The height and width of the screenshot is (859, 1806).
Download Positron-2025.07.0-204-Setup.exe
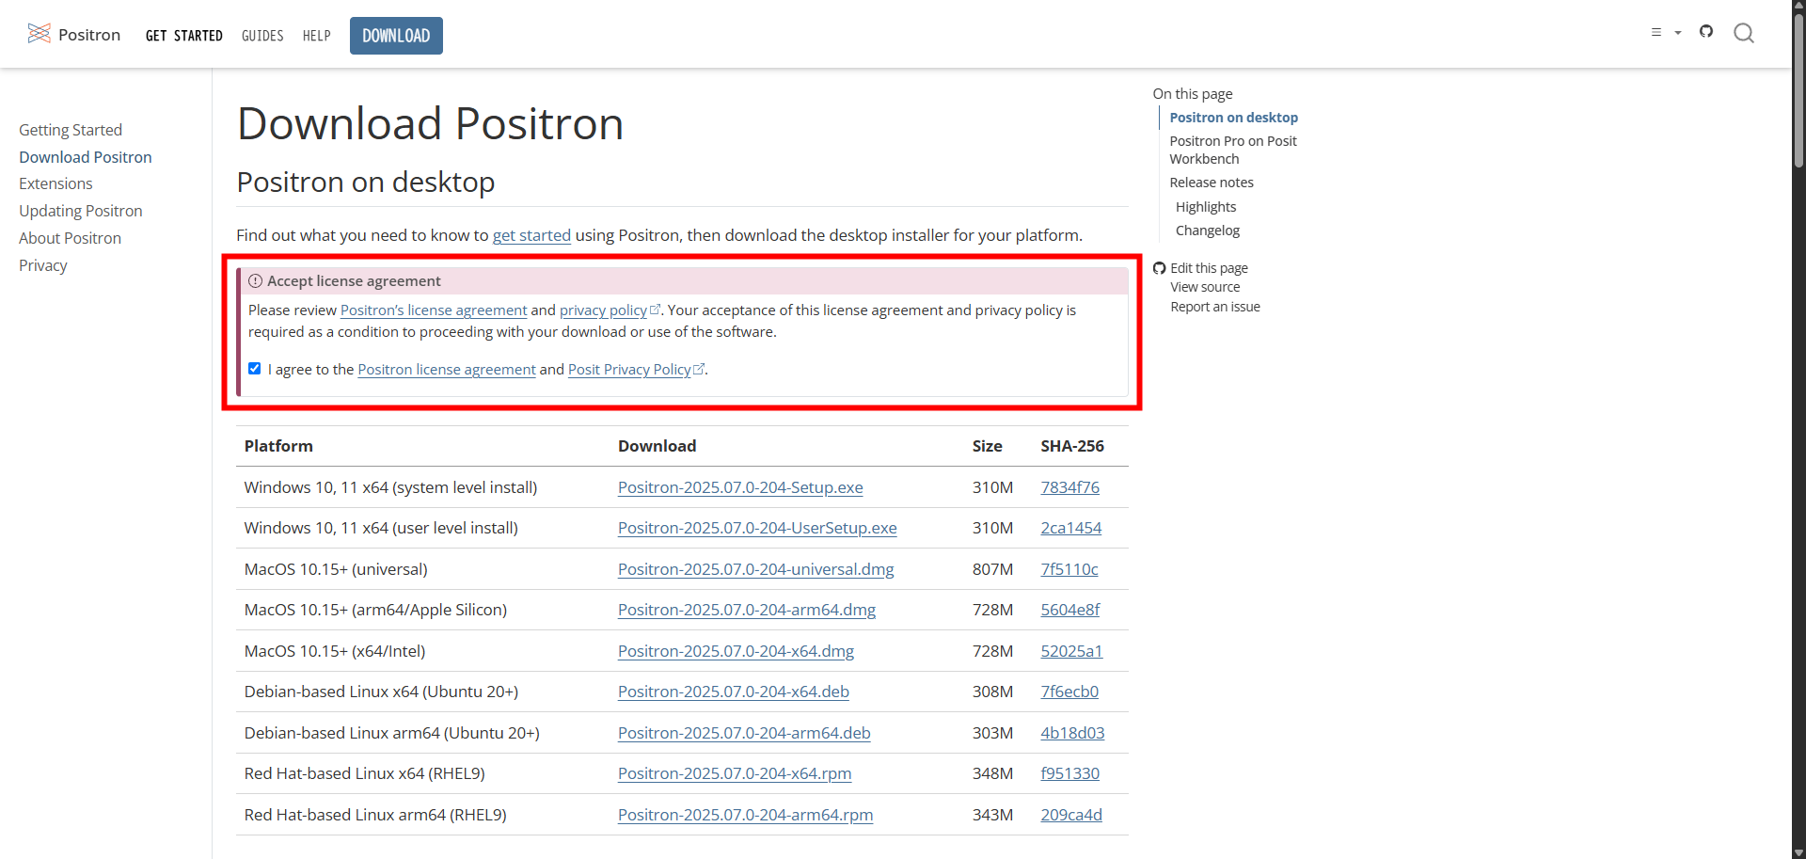(740, 487)
